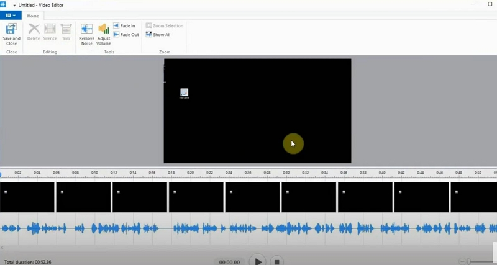The width and height of the screenshot is (497, 265).
Task: Select the video frame thumbnail below the 0:14 mark
Action: pyautogui.click(x=140, y=197)
